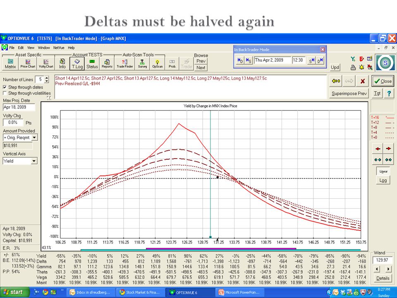The width and height of the screenshot is (397, 298).
Task: Click the yellow back-arrow button
Action: click(x=336, y=81)
